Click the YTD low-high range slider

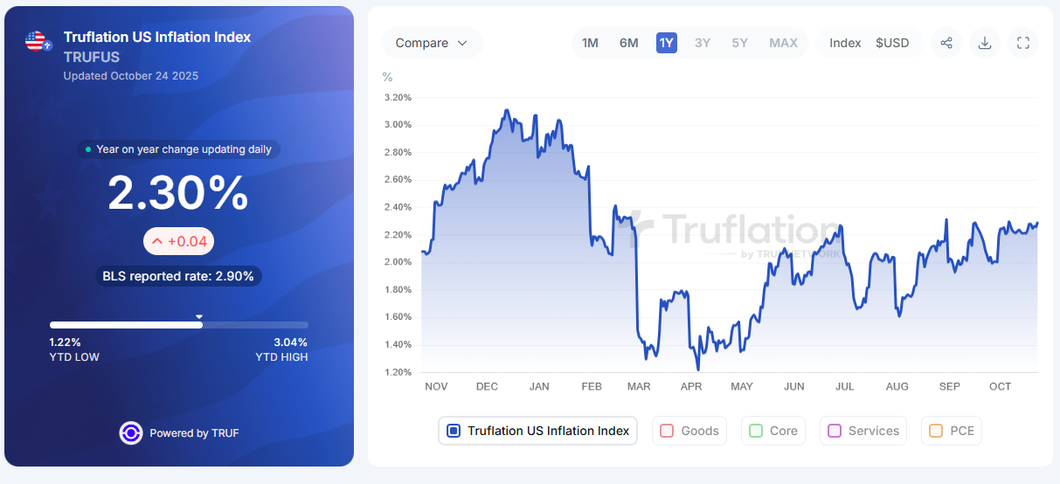[179, 324]
